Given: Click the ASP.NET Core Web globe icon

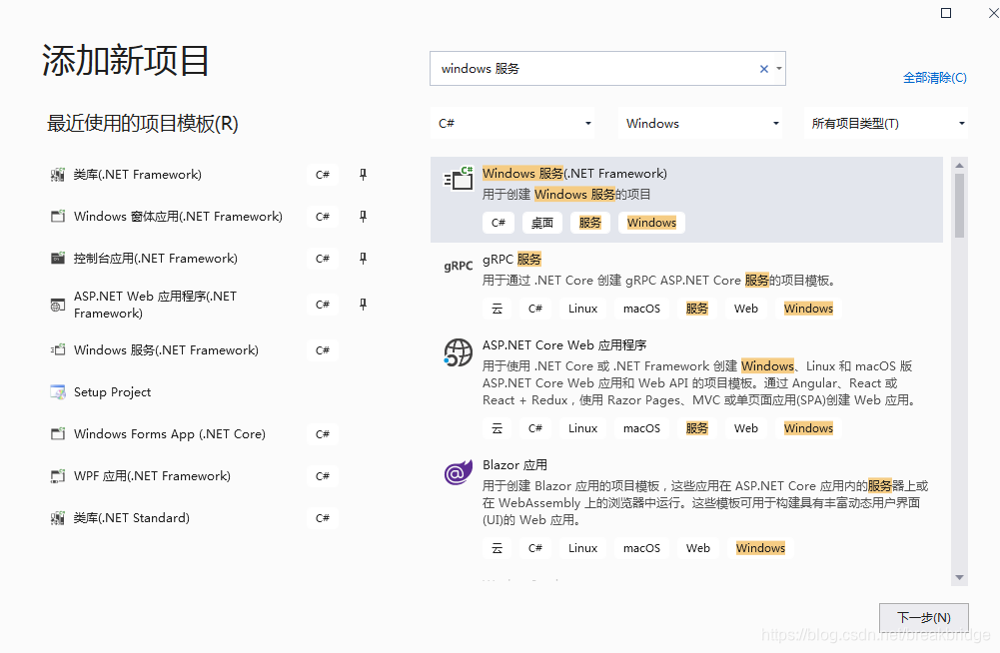Looking at the screenshot, I should [x=458, y=352].
